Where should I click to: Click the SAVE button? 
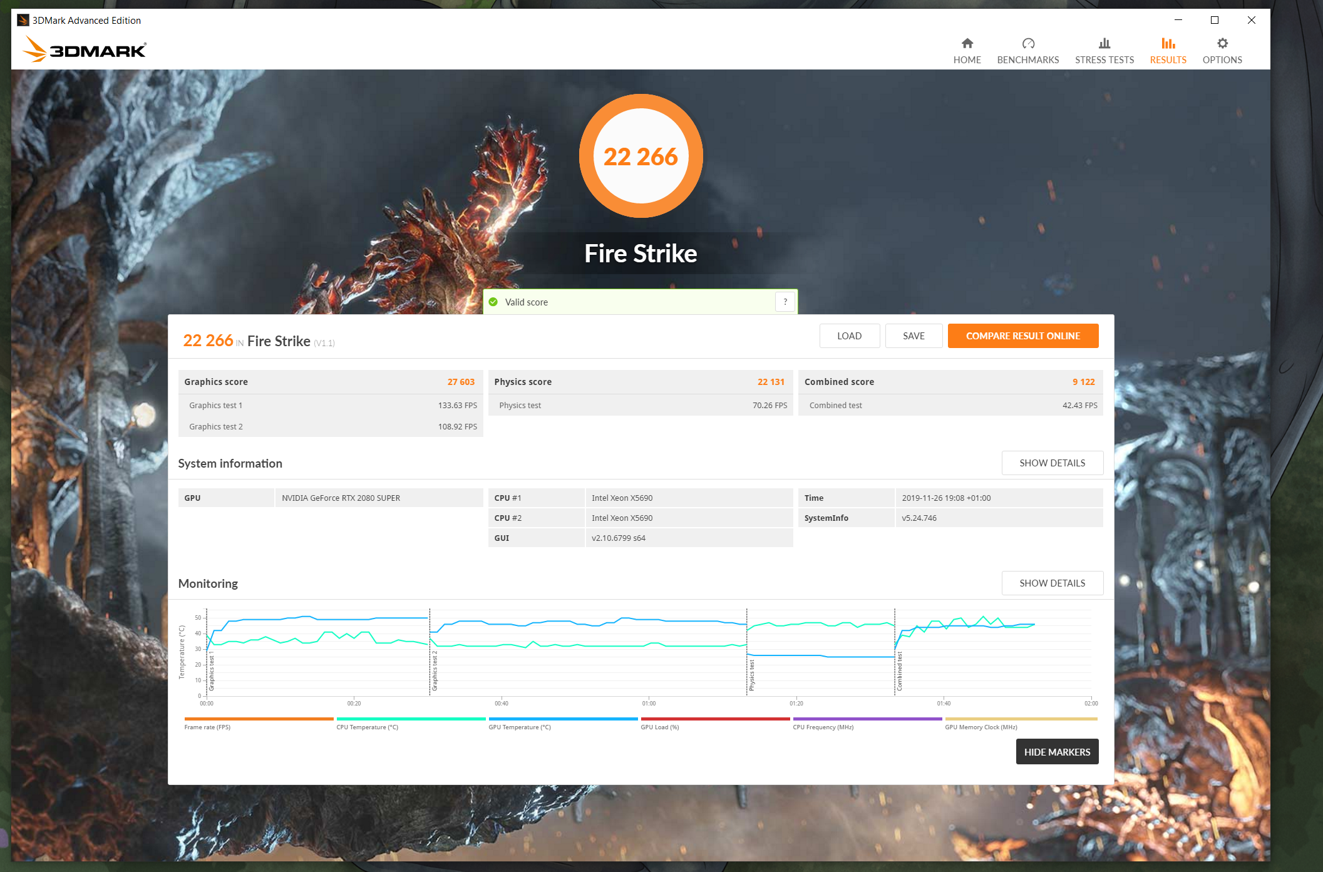(914, 336)
